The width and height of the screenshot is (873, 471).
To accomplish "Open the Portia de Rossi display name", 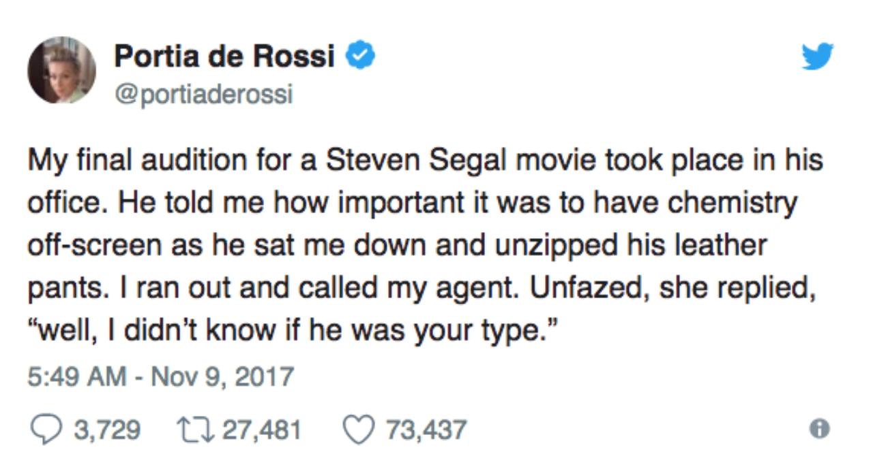I will click(224, 57).
